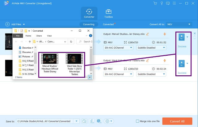Image resolution: width=198 pixels, height=127 pixels.
Task: Switch to the Converted tab
Action: tap(108, 24)
